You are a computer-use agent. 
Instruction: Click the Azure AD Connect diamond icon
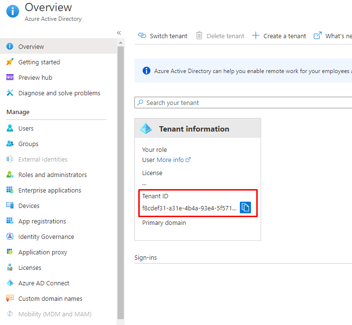click(x=10, y=282)
